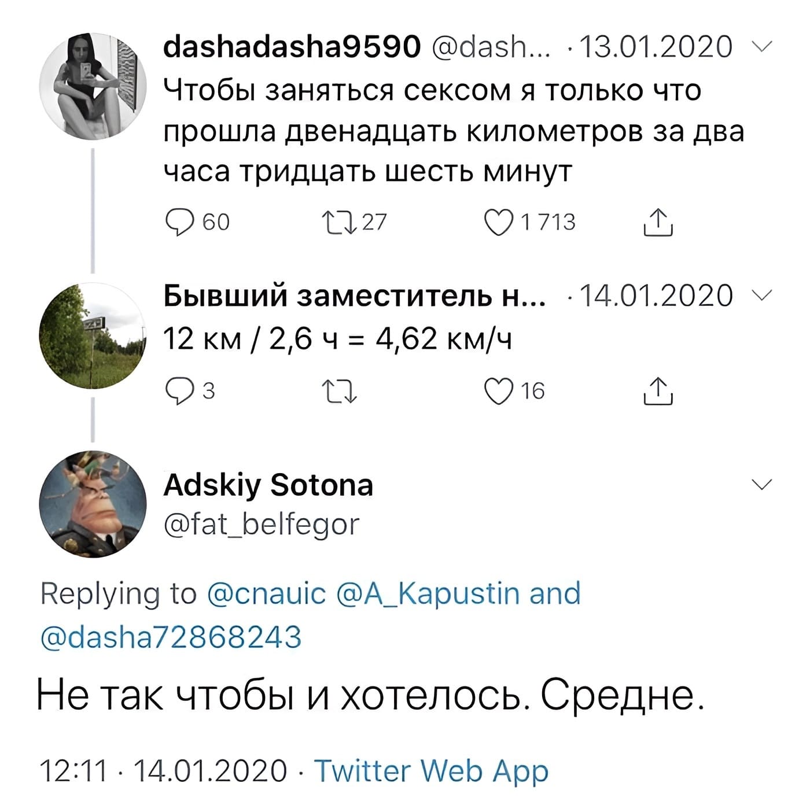Open the @cnauic mention link

pyautogui.click(x=267, y=594)
